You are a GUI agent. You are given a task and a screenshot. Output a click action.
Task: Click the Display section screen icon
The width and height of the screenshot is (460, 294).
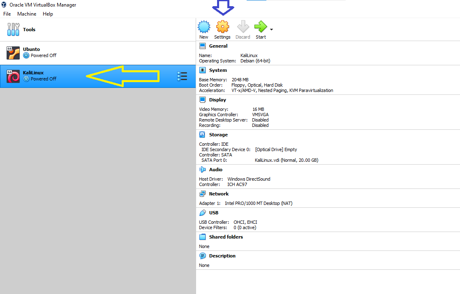202,100
